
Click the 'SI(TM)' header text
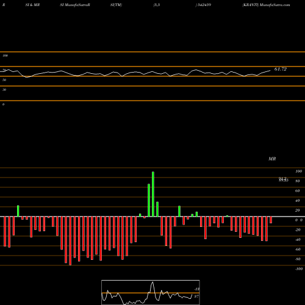click(x=116, y=5)
